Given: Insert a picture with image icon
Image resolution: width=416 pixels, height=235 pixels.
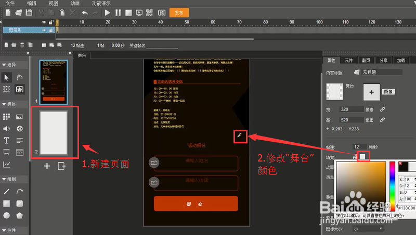Looking at the screenshot, I should point(20,117).
